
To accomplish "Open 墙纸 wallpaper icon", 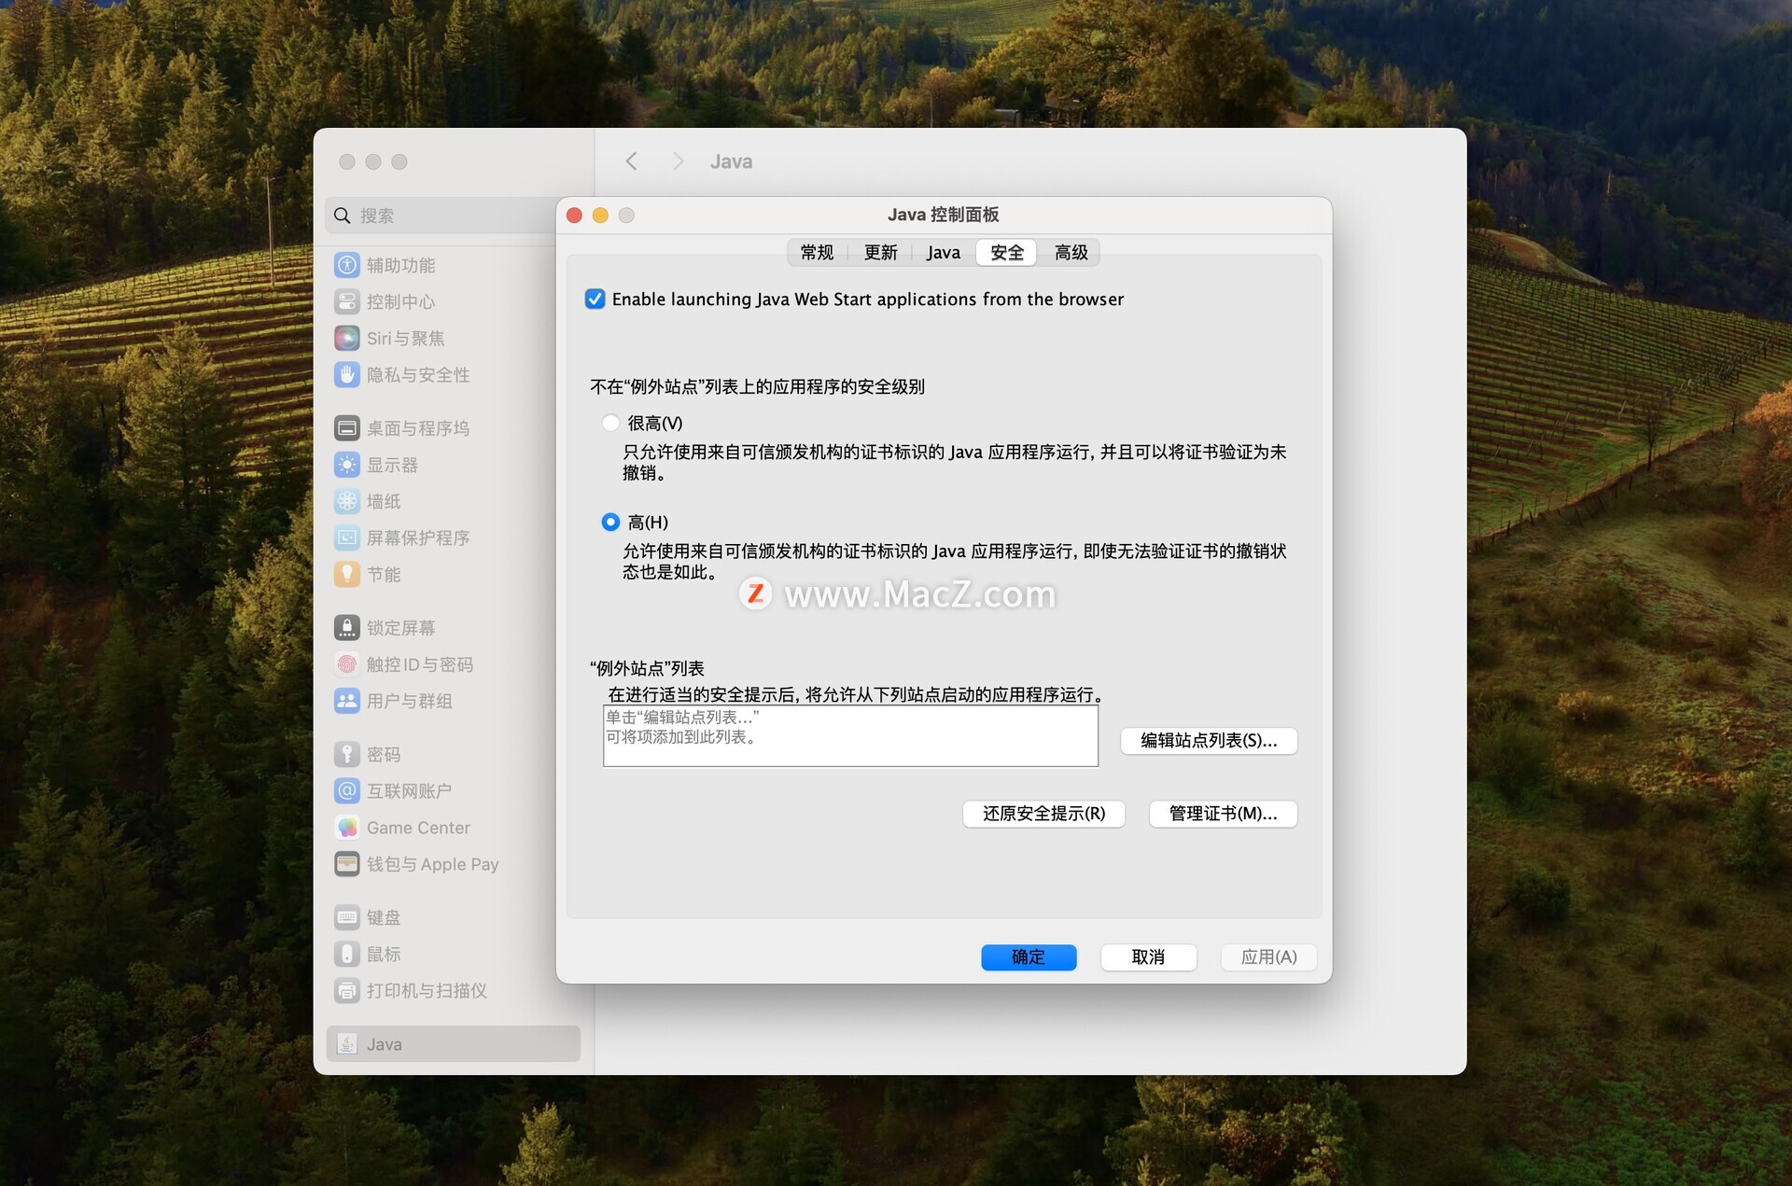I will coord(347,501).
